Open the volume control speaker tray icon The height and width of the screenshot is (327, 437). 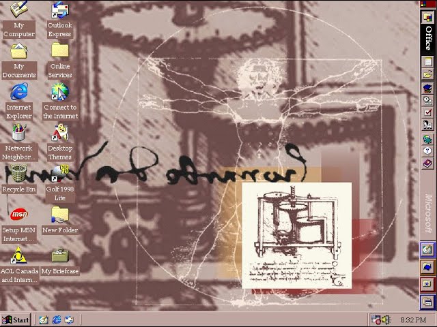coord(386,320)
